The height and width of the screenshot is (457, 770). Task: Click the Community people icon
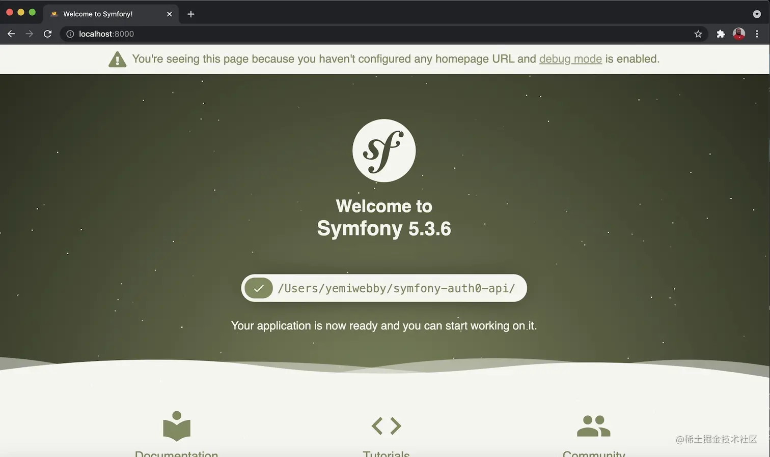point(593,426)
